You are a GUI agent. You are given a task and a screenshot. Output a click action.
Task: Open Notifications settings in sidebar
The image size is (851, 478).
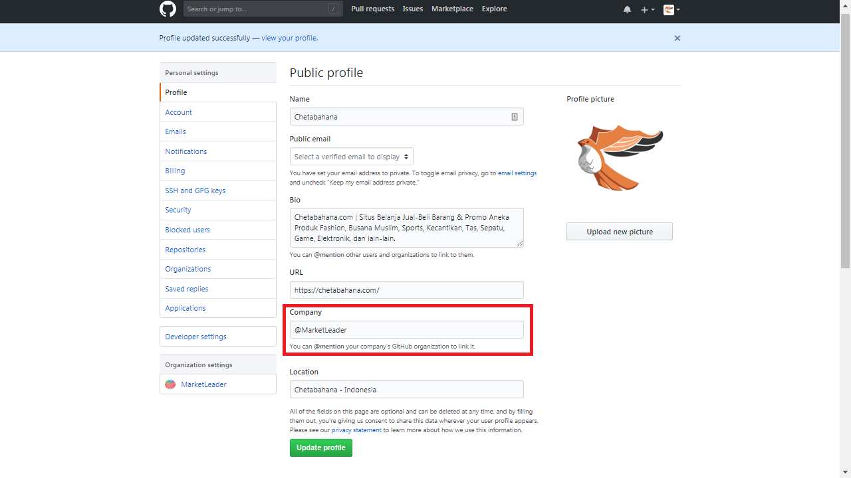point(218,151)
